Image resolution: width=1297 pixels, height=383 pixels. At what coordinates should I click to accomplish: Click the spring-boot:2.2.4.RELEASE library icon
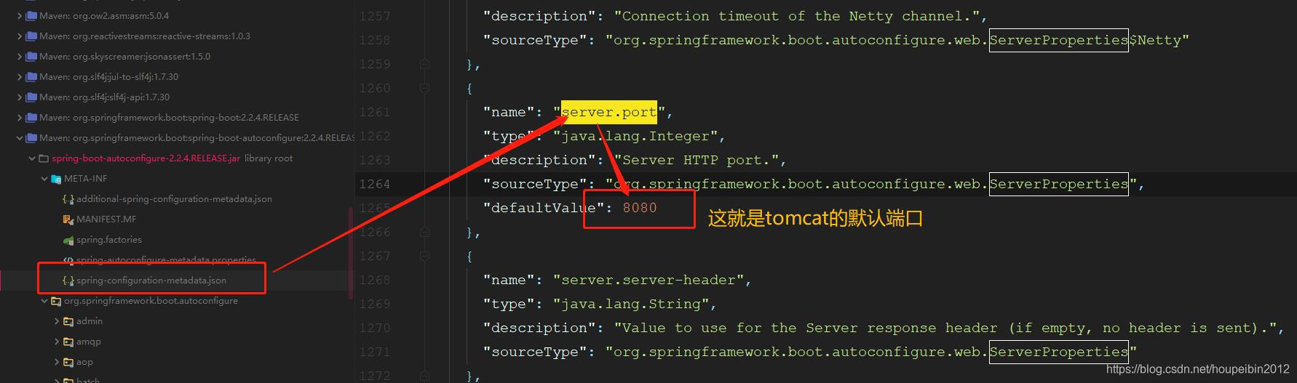point(31,117)
